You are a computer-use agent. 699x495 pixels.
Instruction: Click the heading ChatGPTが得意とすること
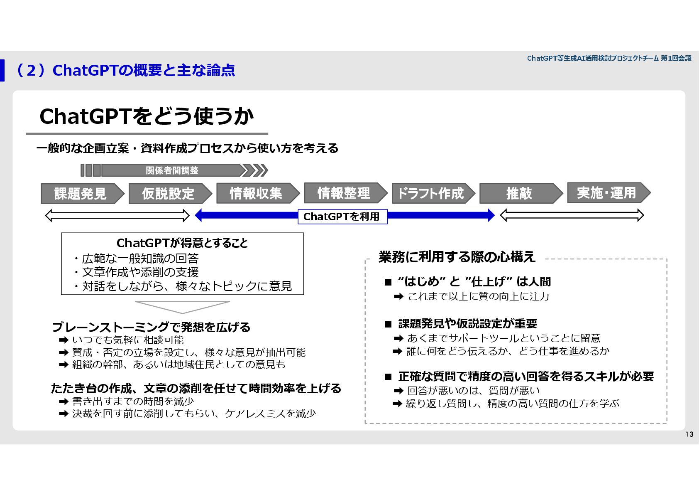click(182, 243)
